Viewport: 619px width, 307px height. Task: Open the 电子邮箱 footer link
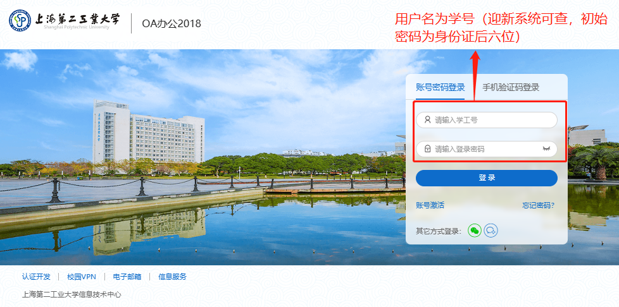coord(127,277)
